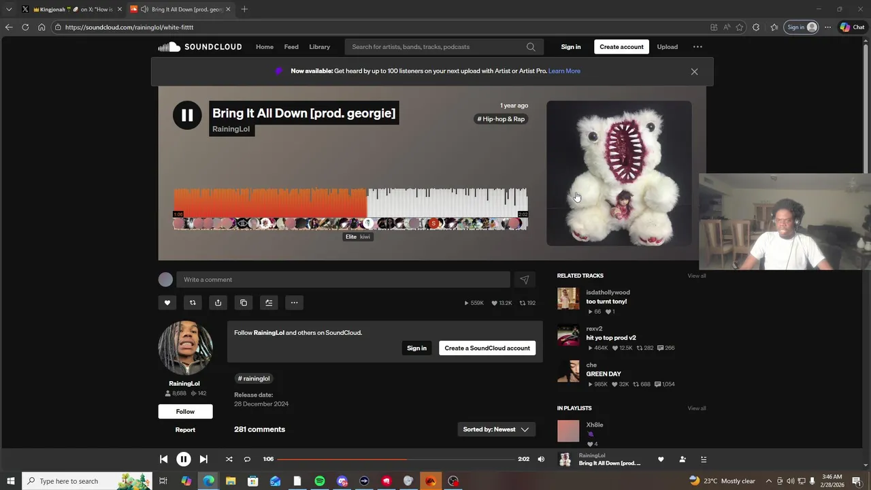
Task: Like the current track in the bottom player
Action: [x=661, y=459]
